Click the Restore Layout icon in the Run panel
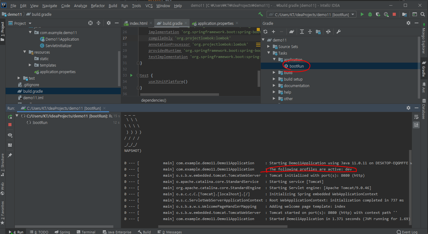 point(10,145)
